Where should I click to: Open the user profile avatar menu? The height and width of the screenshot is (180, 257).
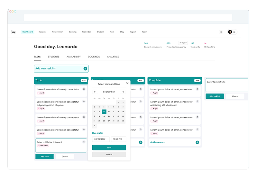pos(230,32)
